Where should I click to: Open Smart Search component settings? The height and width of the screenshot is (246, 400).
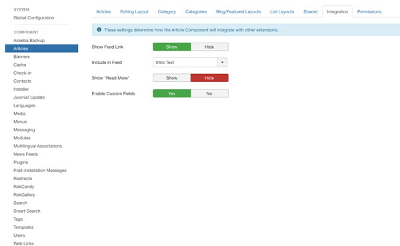[27, 211]
